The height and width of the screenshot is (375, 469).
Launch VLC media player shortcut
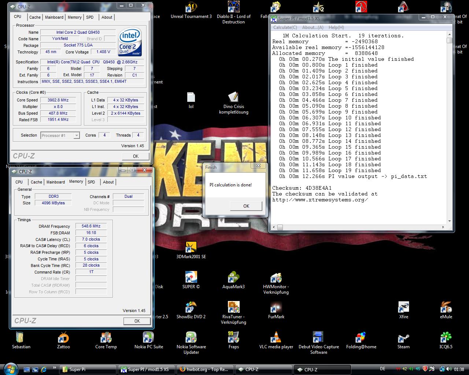276,340
